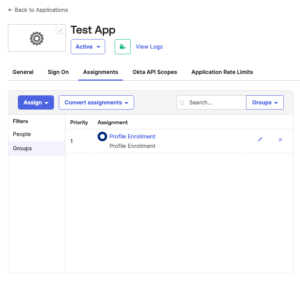Edit the Profile Enrollment assignment pencil icon
This screenshot has width=300, height=286.
[260, 140]
